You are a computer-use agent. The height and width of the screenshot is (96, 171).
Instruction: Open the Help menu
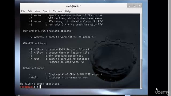point(68,11)
